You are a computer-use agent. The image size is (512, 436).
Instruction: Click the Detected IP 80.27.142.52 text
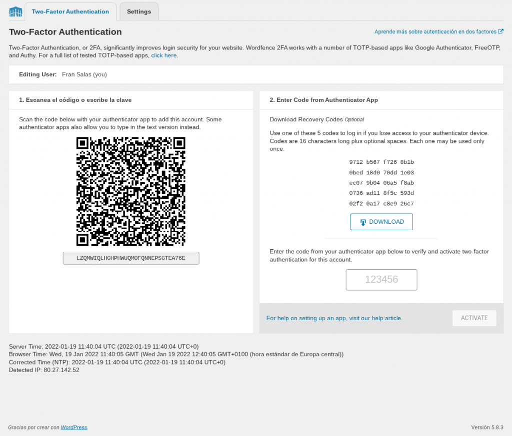pyautogui.click(x=44, y=370)
